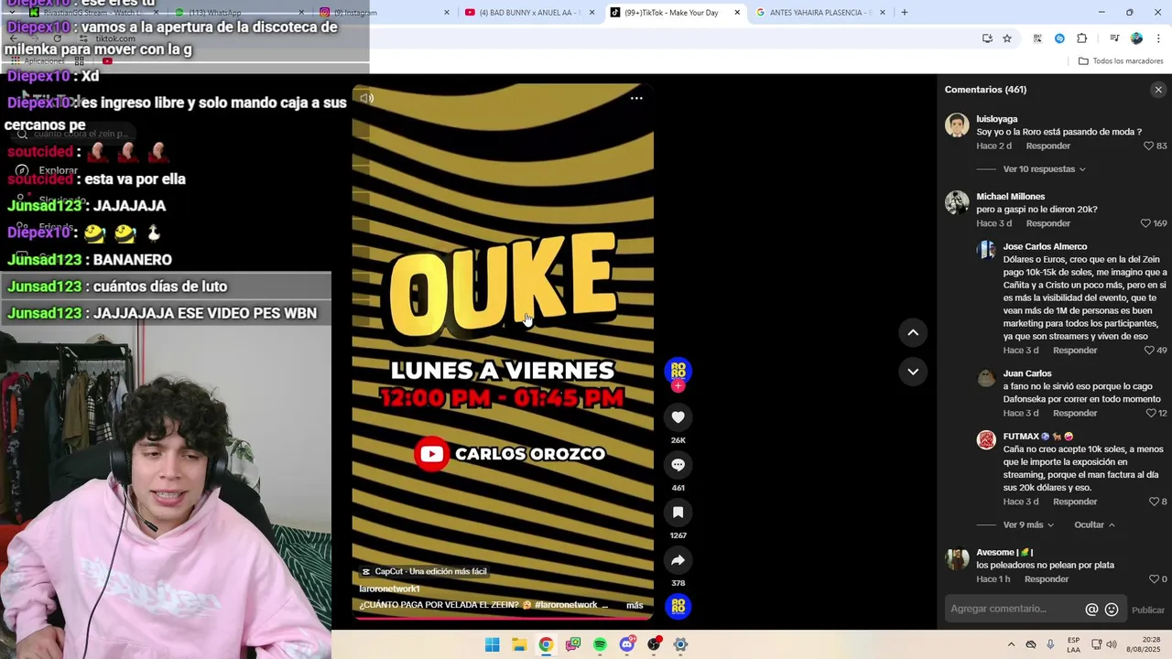Like Avesome's comment

(x=1154, y=579)
